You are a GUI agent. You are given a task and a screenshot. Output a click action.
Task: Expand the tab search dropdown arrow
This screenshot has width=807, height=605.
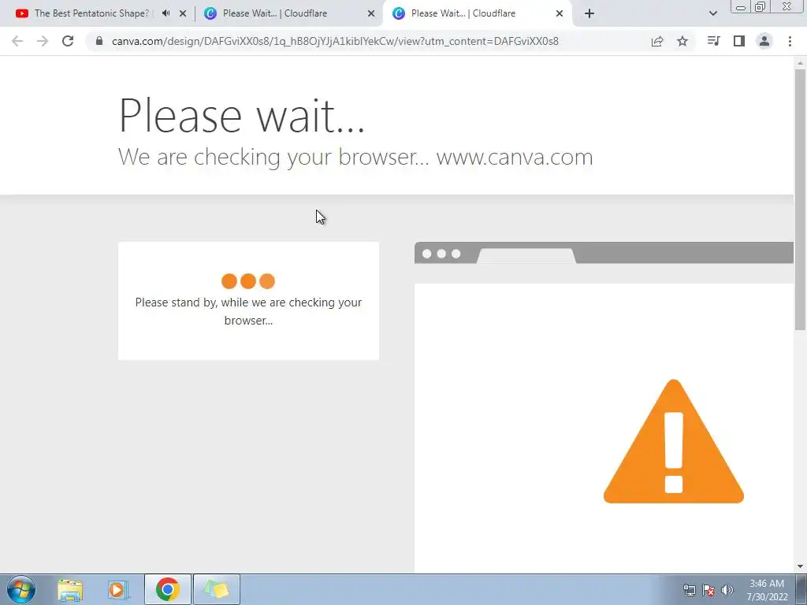pyautogui.click(x=712, y=13)
